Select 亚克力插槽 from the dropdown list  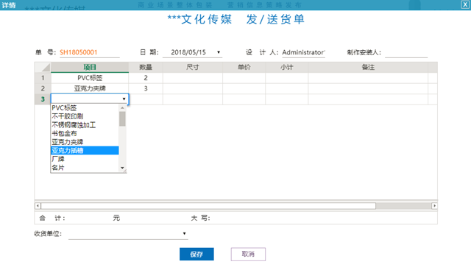tap(85, 151)
